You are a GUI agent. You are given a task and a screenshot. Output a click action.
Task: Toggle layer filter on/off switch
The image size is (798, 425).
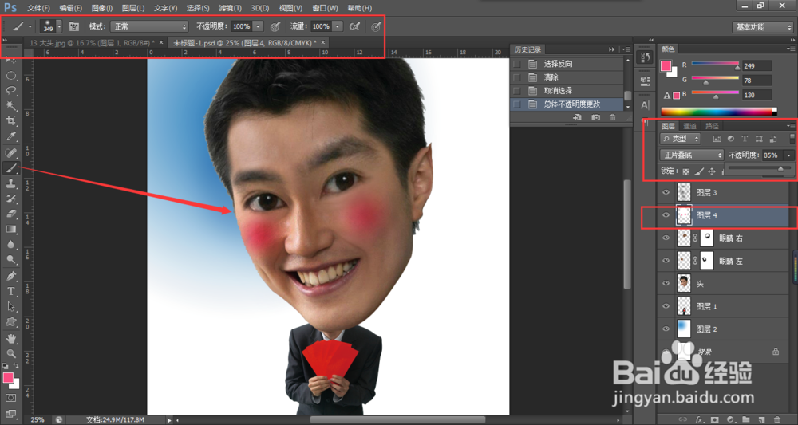pos(792,139)
